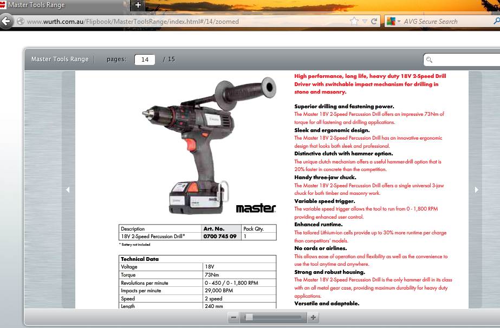Go to the next flipbook page

(476, 189)
